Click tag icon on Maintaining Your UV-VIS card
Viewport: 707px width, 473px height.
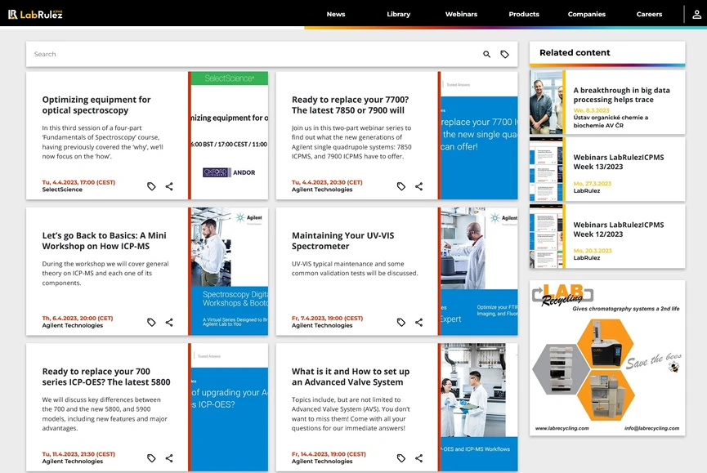click(400, 322)
